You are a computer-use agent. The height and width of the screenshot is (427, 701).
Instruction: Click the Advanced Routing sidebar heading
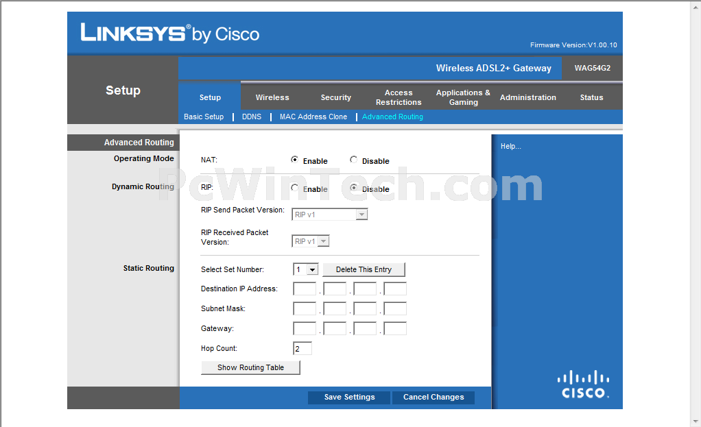[x=139, y=143]
